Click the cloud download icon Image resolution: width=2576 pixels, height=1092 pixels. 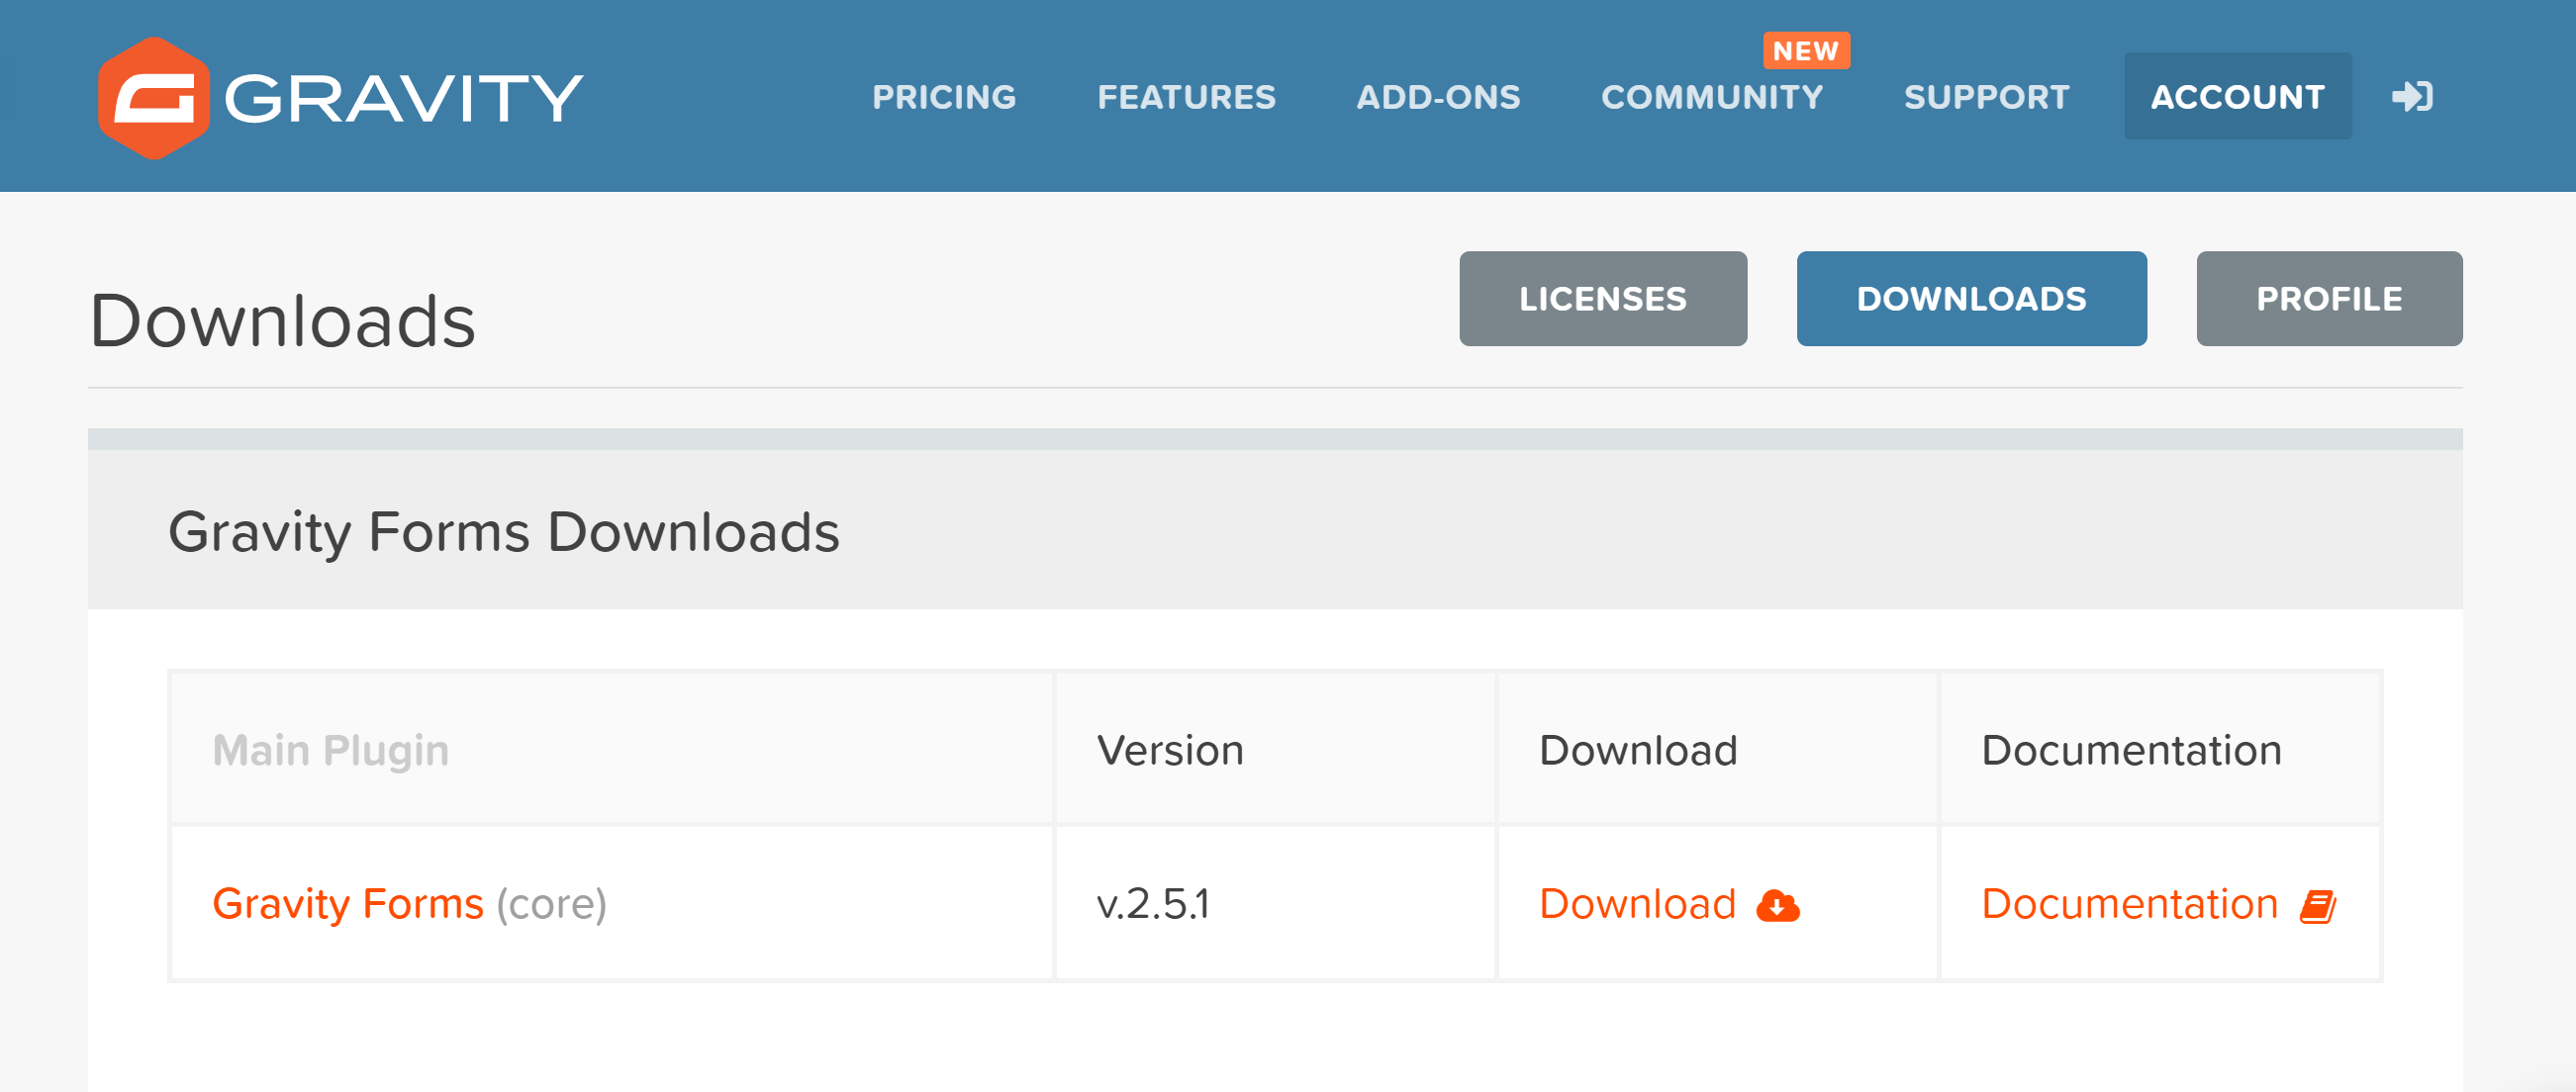1778,906
